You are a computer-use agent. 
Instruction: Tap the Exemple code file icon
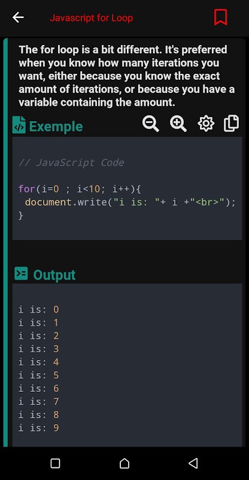point(19,125)
